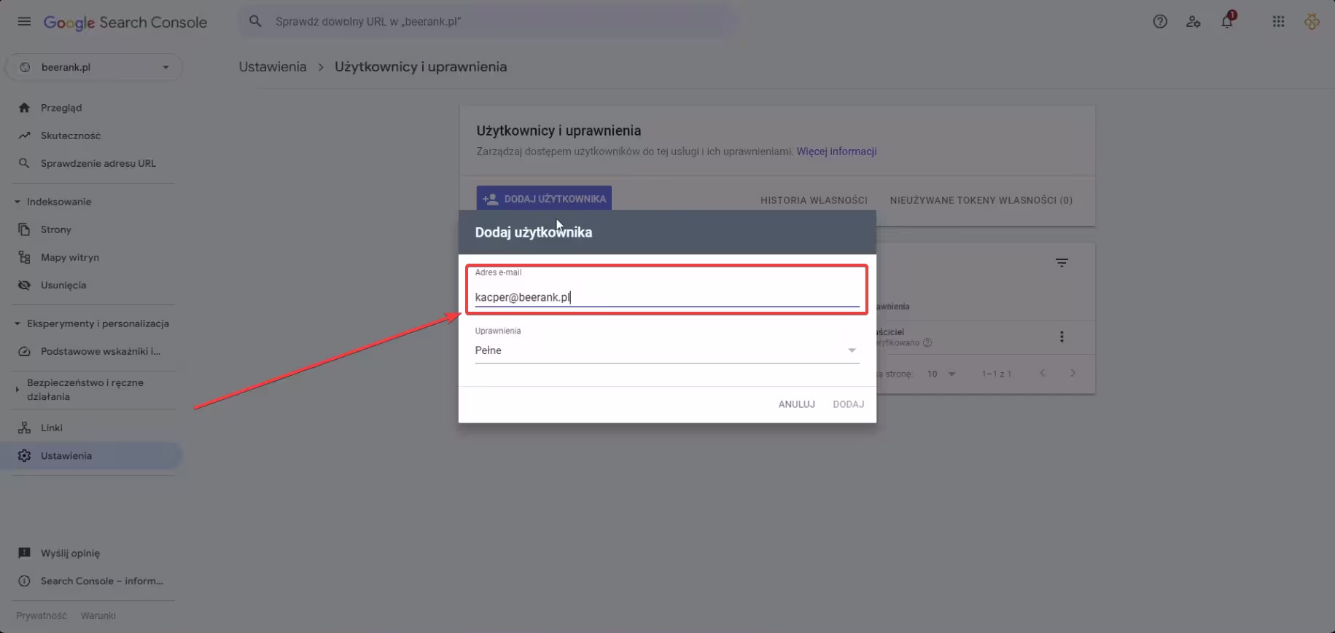Open the notifications bell
The image size is (1335, 633).
[1227, 22]
